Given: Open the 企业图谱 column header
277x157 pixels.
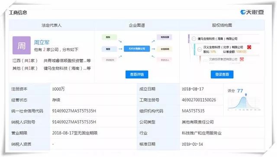Looking at the screenshot, I should tap(137, 25).
